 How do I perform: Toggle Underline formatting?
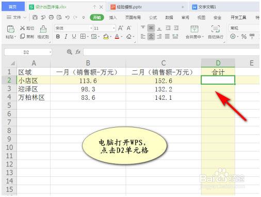pos(74,37)
